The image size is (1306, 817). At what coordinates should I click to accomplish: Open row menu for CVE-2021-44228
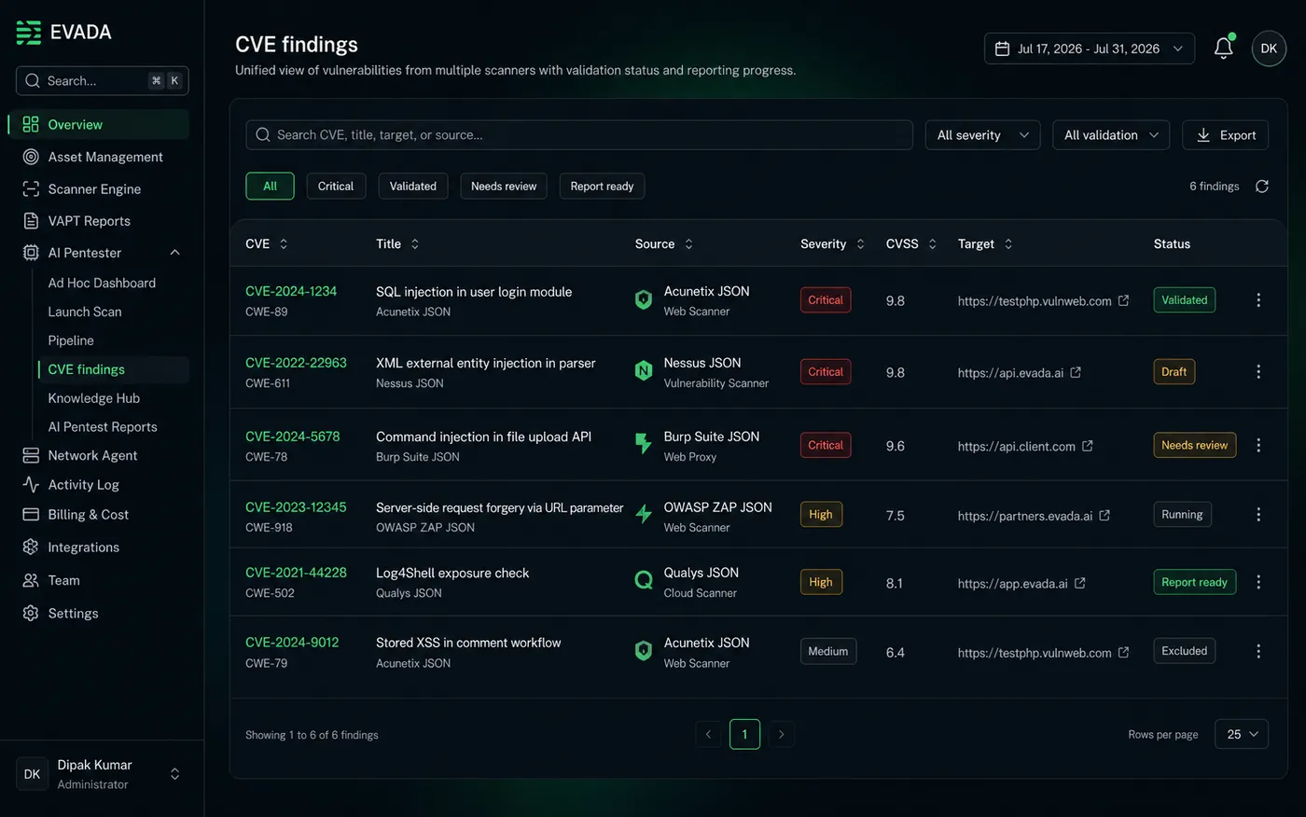[1258, 582]
